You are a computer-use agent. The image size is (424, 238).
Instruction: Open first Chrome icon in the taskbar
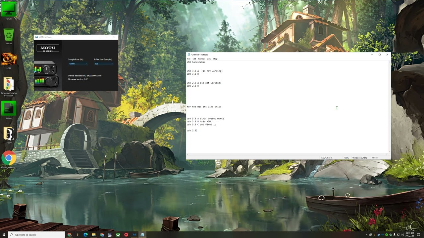click(69, 235)
